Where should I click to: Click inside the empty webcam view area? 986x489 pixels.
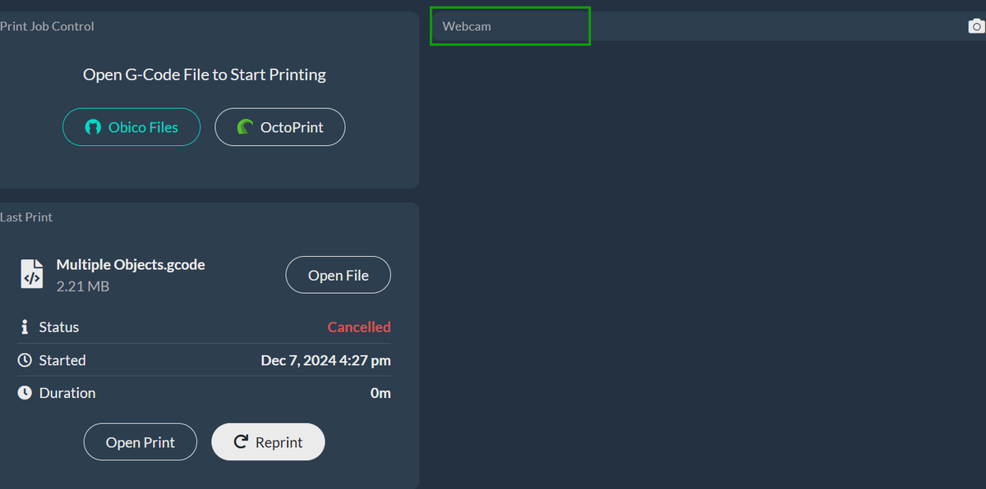[708, 263]
